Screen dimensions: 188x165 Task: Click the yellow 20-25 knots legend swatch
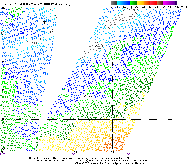[140, 3]
